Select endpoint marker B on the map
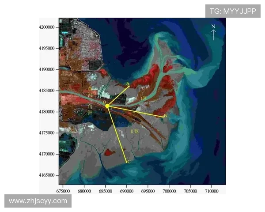The image size is (265, 212). [x=165, y=116]
